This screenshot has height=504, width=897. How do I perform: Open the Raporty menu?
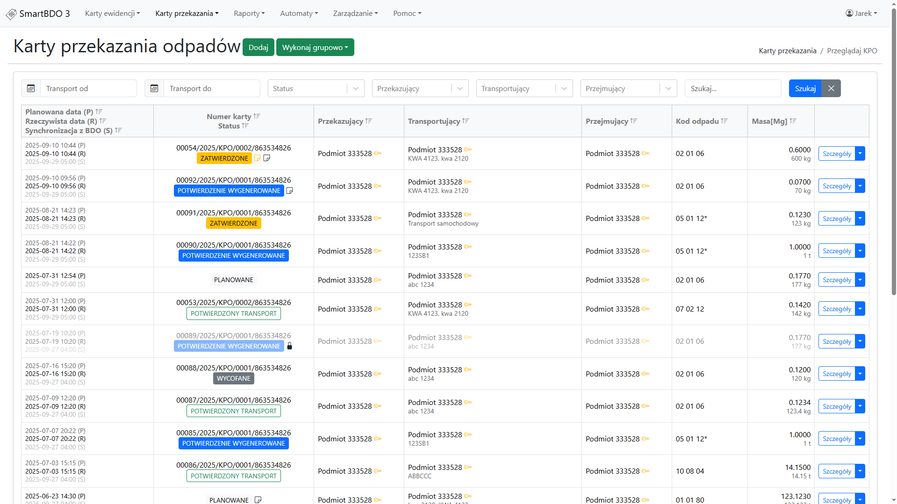coord(249,14)
